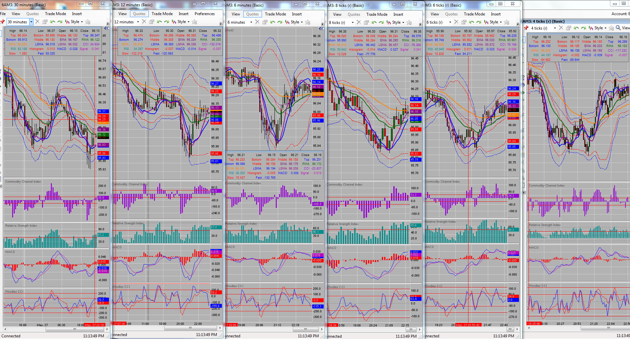This screenshot has width=630, height=339.
Task: Click the favorites star in 6 ticks toolbar
Action: (x=507, y=22)
